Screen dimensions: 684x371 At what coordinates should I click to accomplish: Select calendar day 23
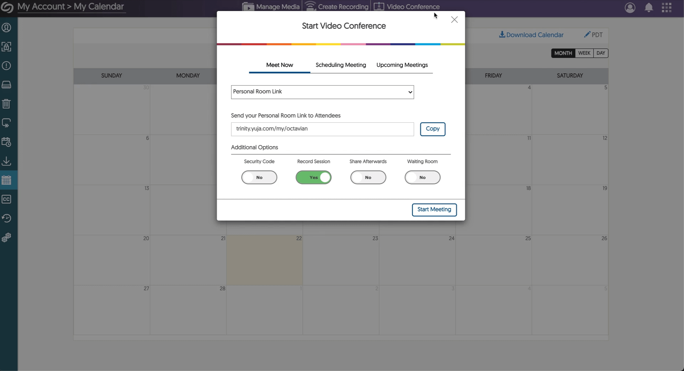[x=341, y=260]
